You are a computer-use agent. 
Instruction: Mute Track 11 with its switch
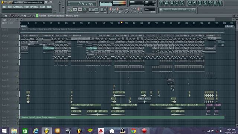pyautogui.click(x=17, y=95)
